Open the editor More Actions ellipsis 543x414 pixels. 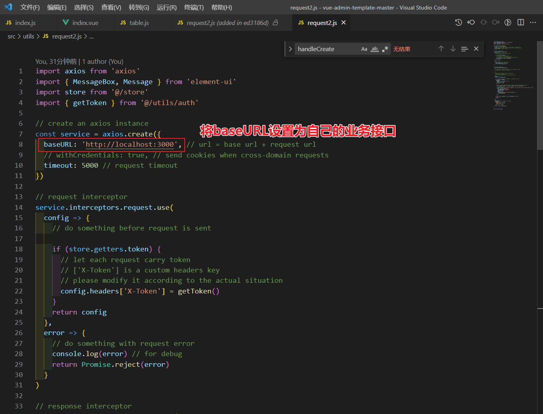(x=533, y=23)
